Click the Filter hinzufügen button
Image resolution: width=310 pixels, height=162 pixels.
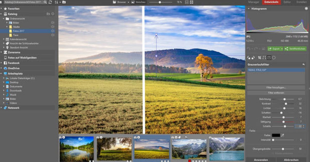click(x=276, y=88)
